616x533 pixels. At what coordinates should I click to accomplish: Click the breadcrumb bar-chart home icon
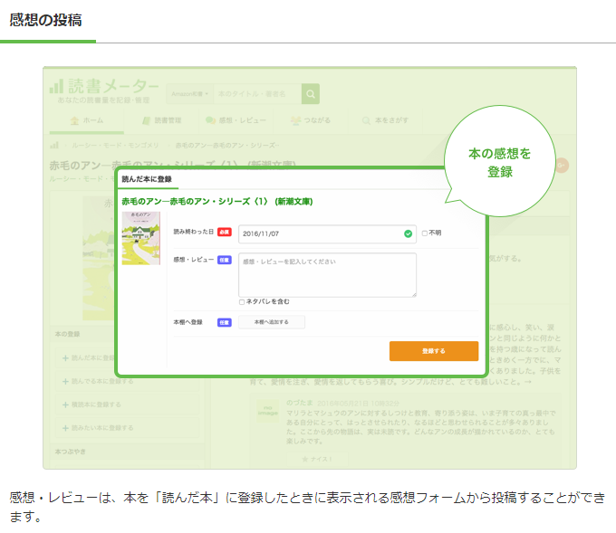coord(54,145)
